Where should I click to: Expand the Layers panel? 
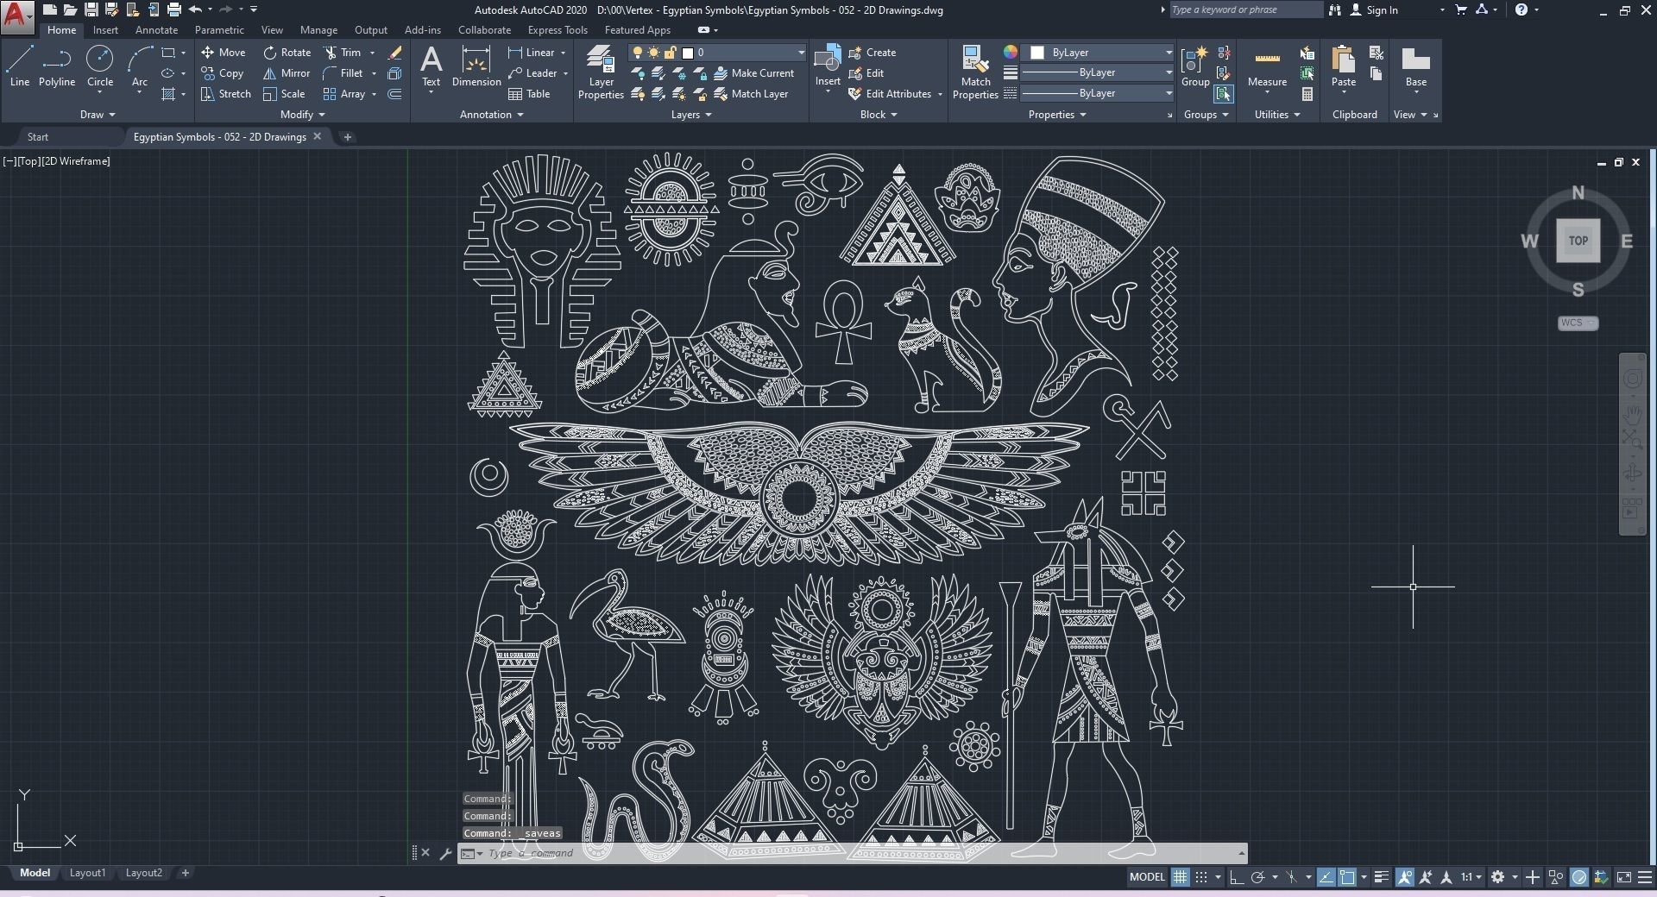691,115
